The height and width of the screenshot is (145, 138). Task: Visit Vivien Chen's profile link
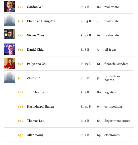click(35, 35)
